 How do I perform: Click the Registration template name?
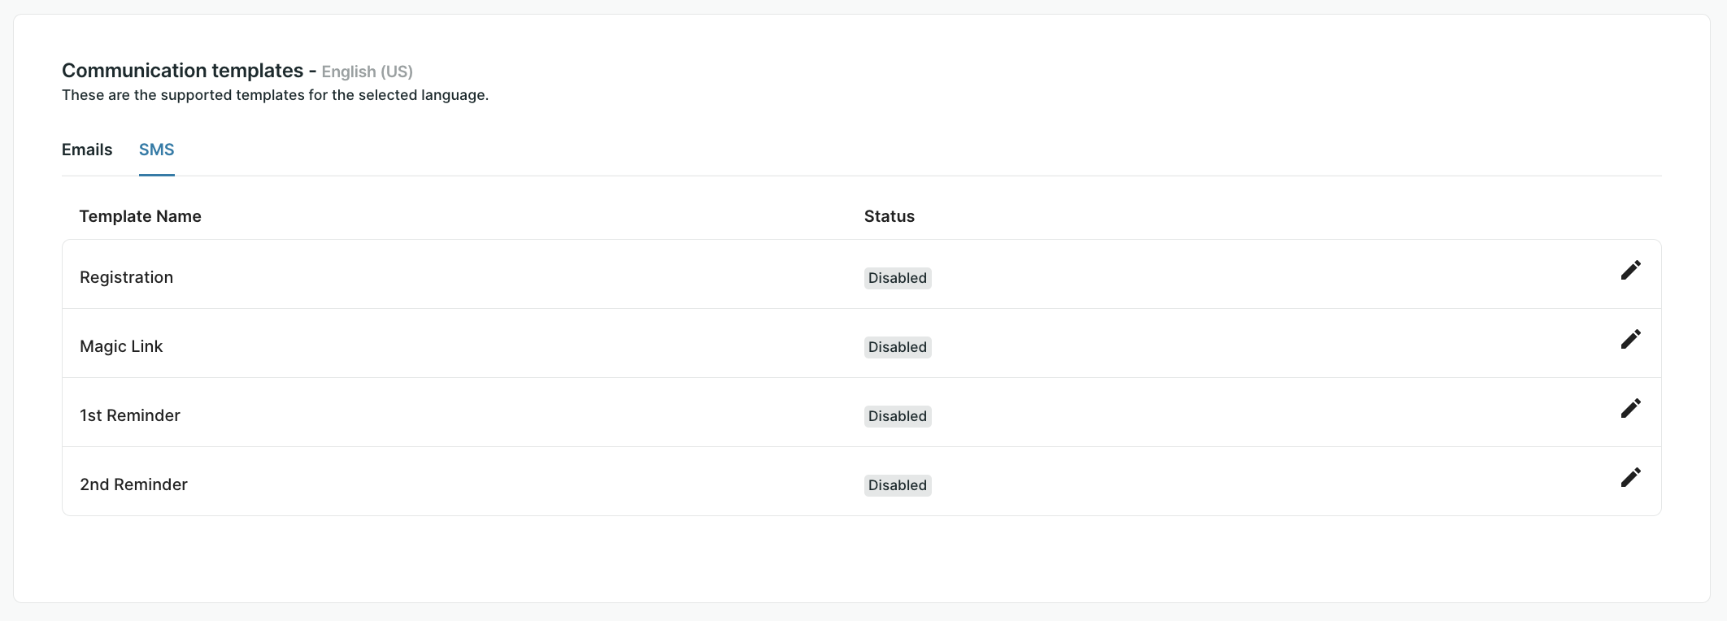pos(126,276)
